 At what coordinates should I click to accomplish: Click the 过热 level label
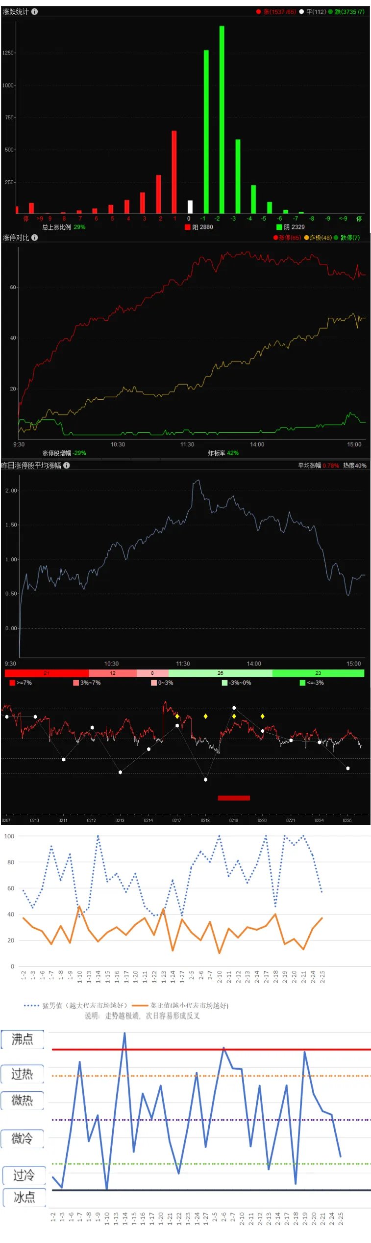coord(23,1074)
